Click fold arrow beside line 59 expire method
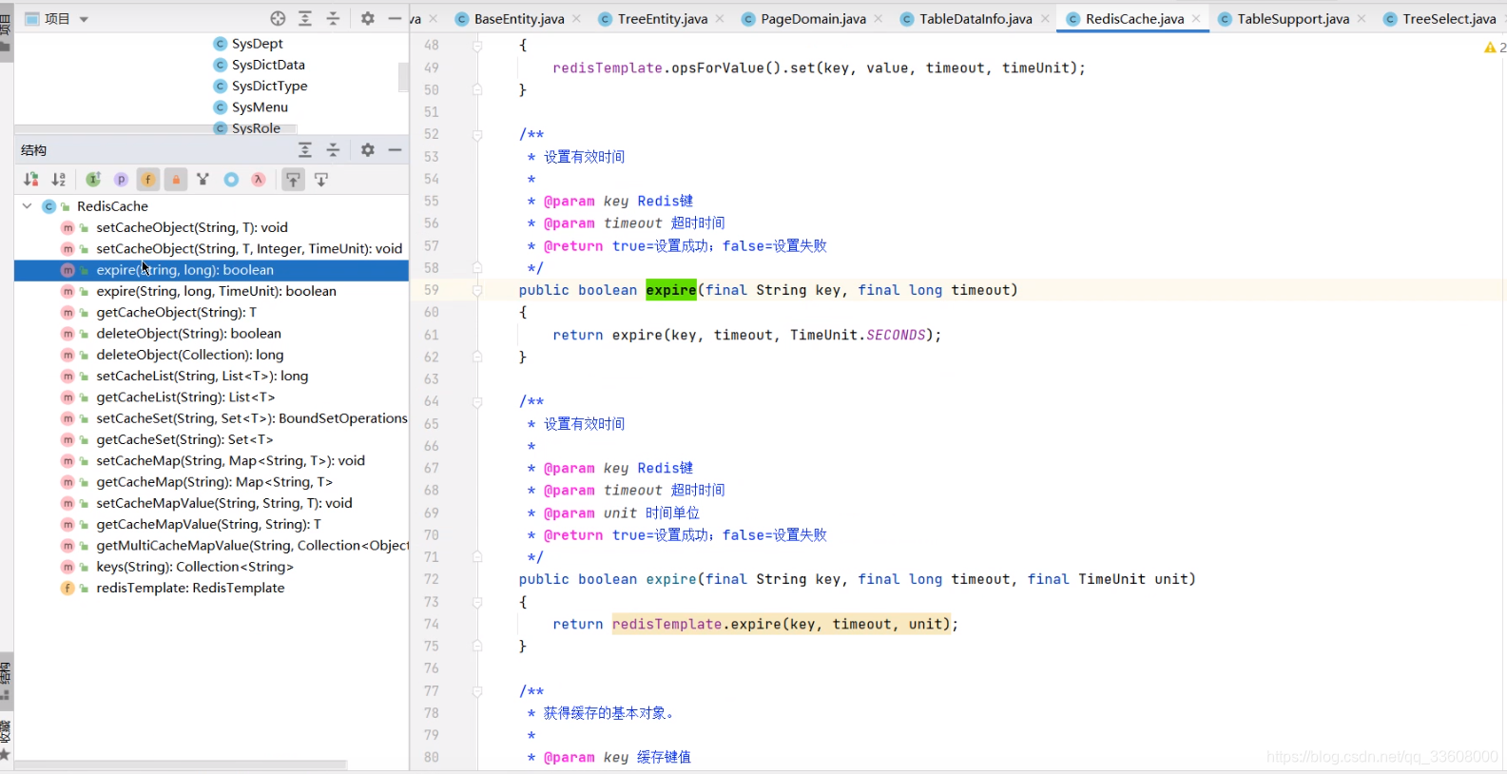 (x=477, y=290)
